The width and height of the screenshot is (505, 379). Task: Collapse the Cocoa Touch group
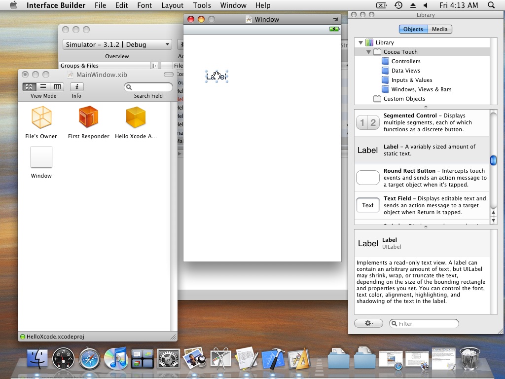(368, 52)
